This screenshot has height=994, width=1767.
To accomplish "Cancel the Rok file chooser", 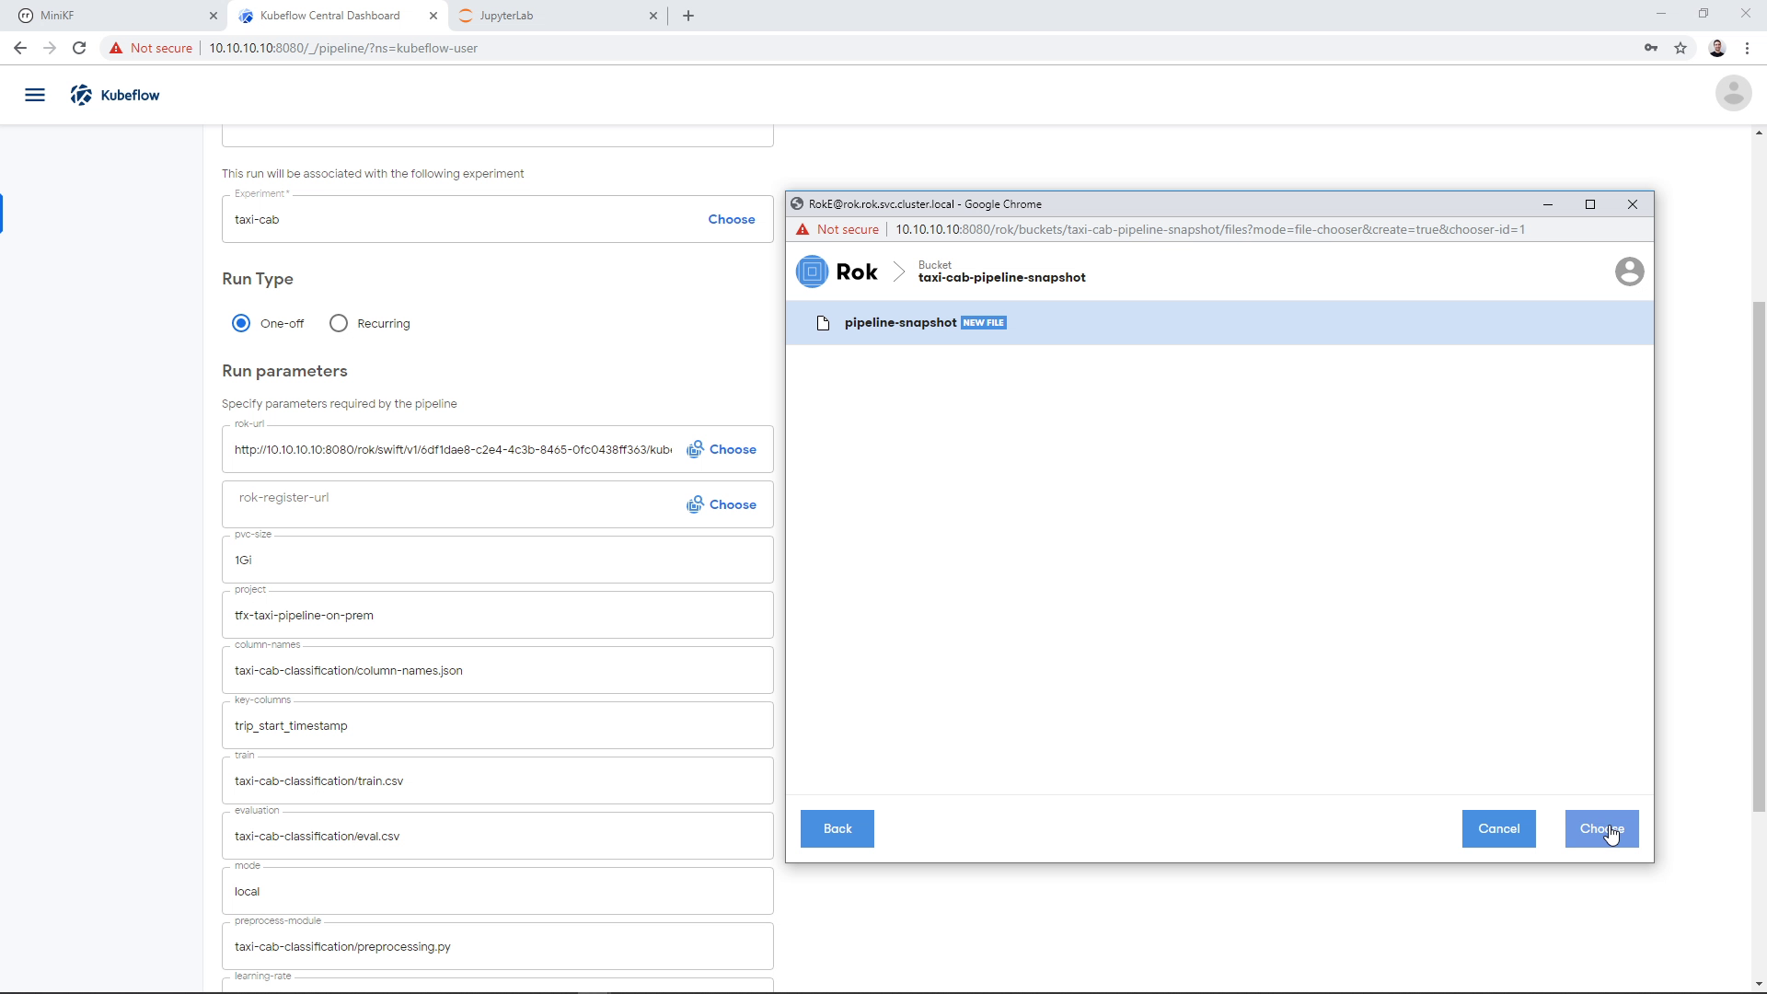I will coord(1498,828).
